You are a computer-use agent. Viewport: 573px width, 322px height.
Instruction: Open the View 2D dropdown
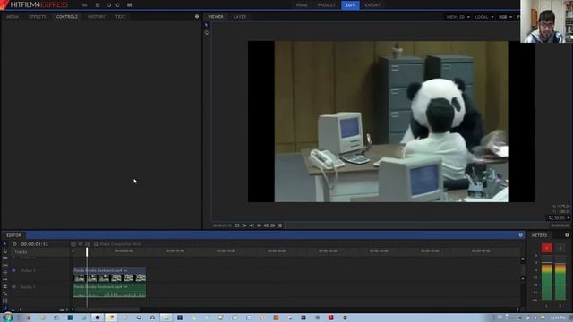pyautogui.click(x=458, y=17)
